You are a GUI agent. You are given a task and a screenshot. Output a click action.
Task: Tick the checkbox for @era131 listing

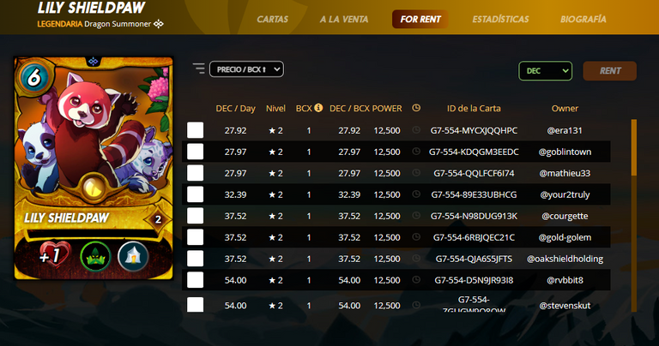195,130
